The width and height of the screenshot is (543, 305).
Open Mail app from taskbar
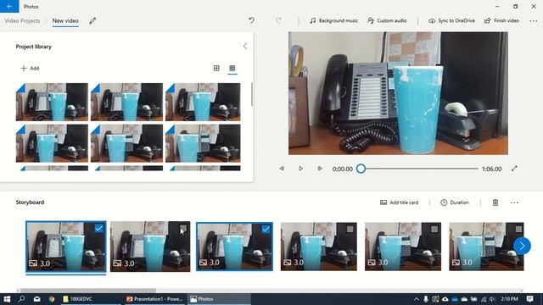36,299
